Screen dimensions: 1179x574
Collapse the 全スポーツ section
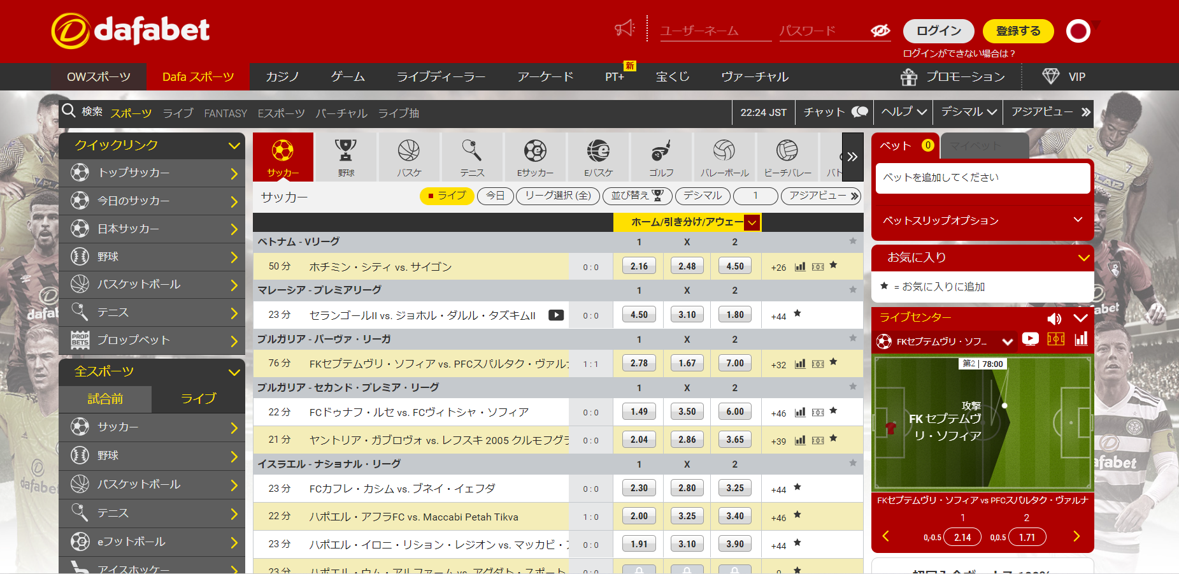tap(234, 372)
